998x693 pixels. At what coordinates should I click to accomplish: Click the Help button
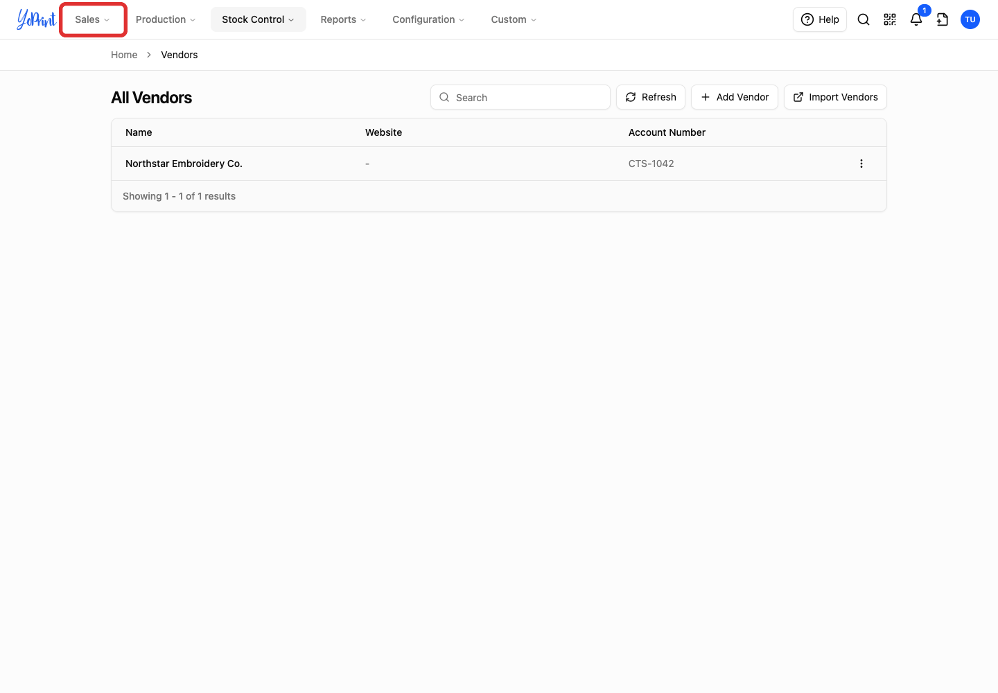[x=820, y=19]
